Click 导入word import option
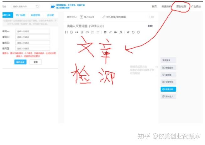The image size is (205, 145). [87, 17]
